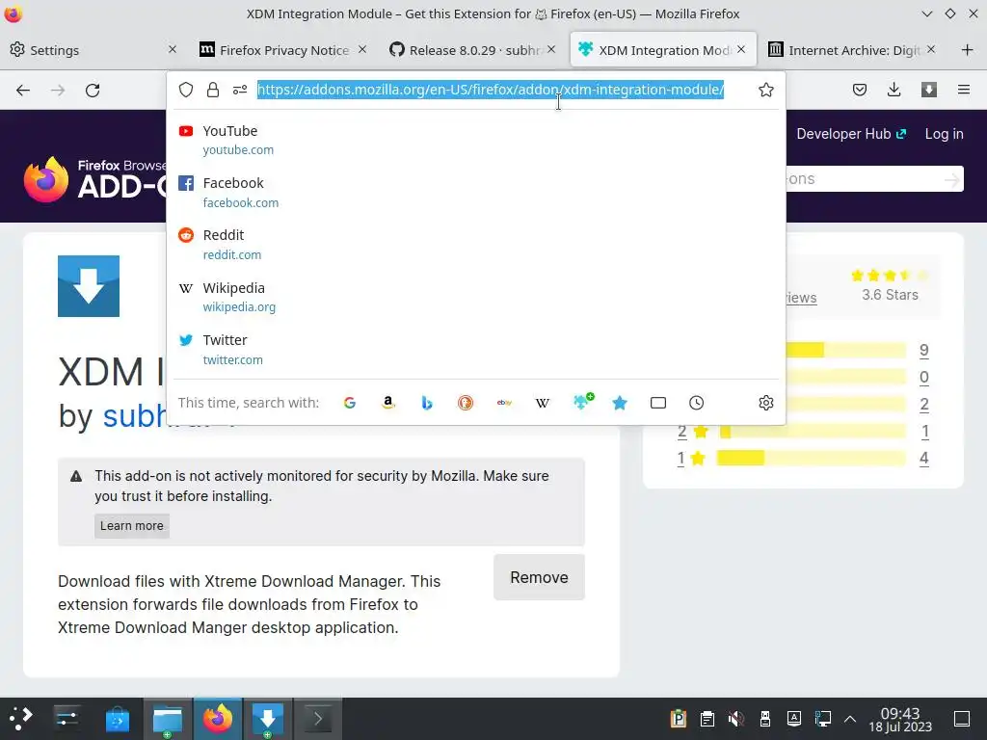This screenshot has height=740, width=987.
Task: Click the XDM add-on download icon image
Action: tap(89, 285)
